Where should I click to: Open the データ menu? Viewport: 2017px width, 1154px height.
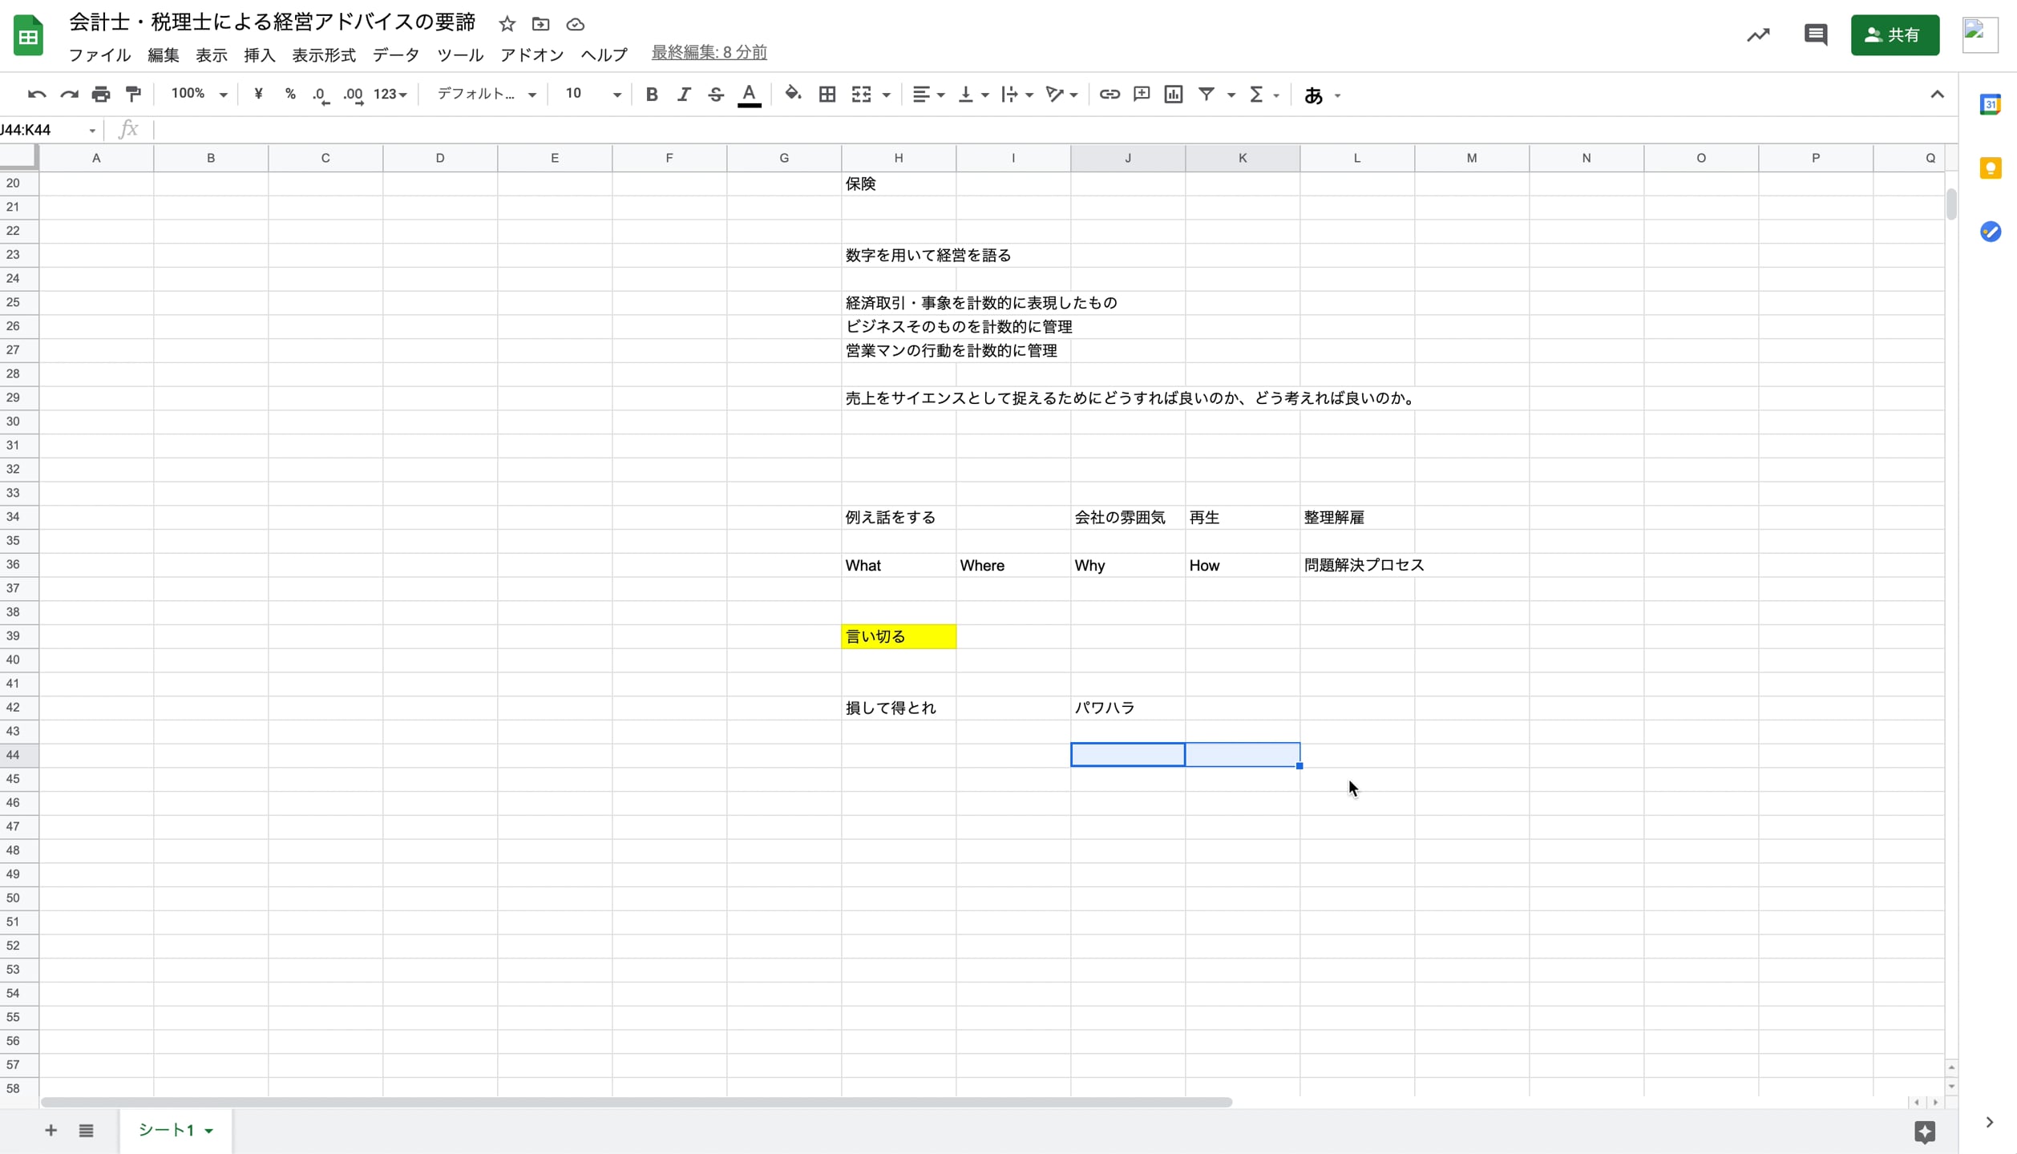pyautogui.click(x=395, y=55)
